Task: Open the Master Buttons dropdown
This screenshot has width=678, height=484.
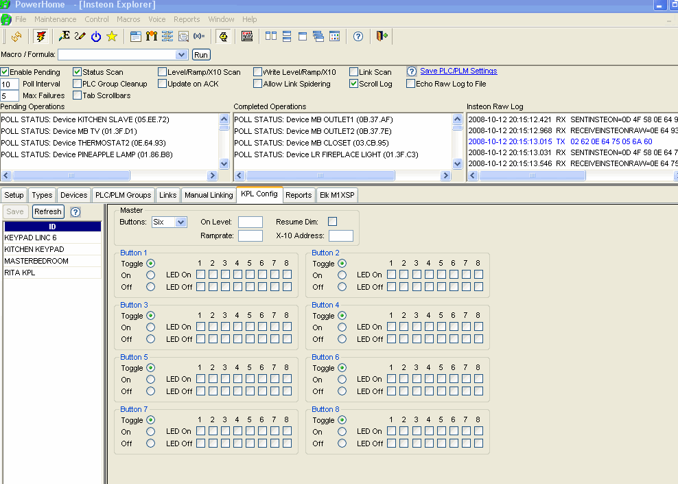Action: [180, 222]
